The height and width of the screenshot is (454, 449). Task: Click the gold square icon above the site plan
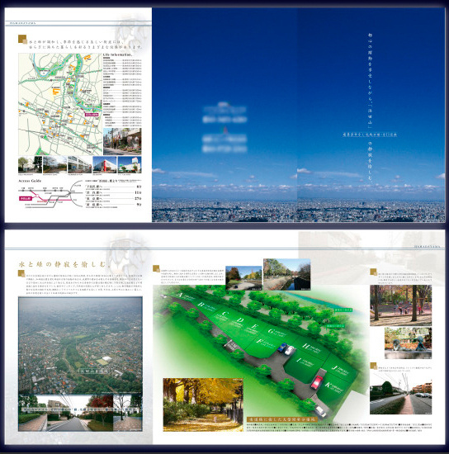tap(156, 268)
